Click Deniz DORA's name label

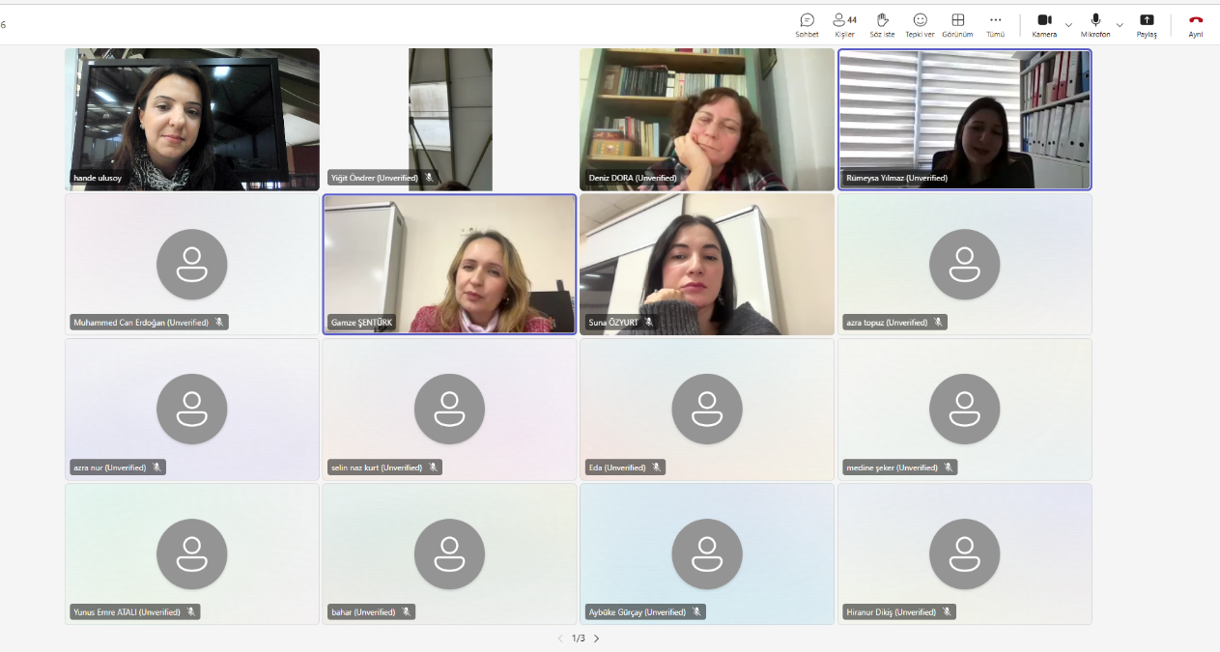click(x=632, y=178)
